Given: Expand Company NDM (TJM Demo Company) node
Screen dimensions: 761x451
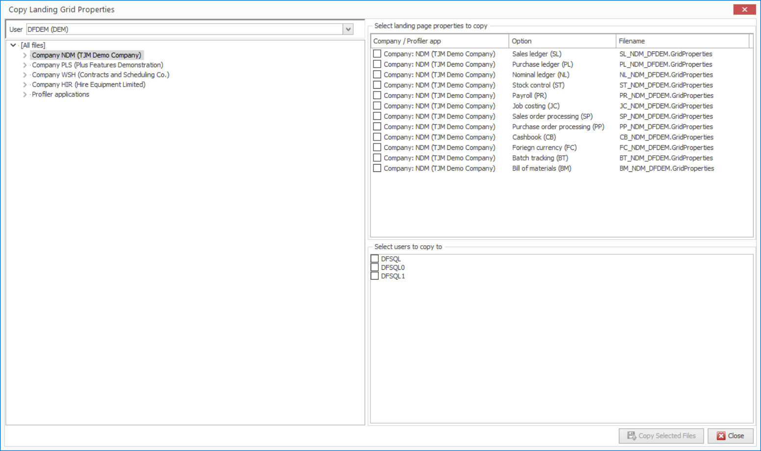Looking at the screenshot, I should click(x=25, y=55).
